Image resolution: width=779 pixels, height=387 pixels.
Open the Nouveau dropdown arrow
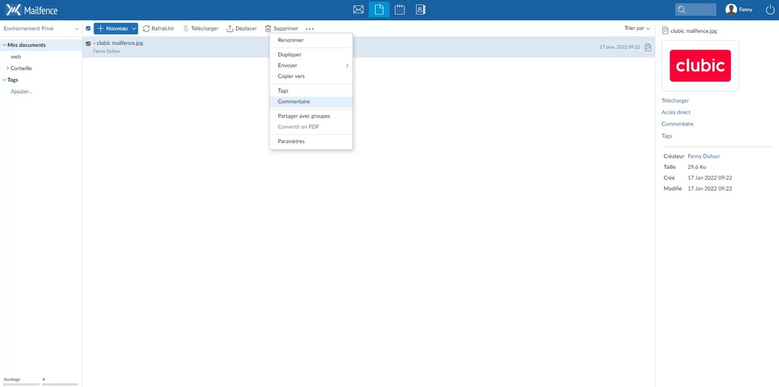pos(134,29)
